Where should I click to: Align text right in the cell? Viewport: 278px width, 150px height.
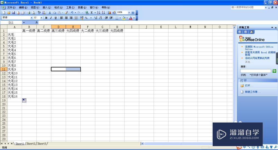pos(71,18)
